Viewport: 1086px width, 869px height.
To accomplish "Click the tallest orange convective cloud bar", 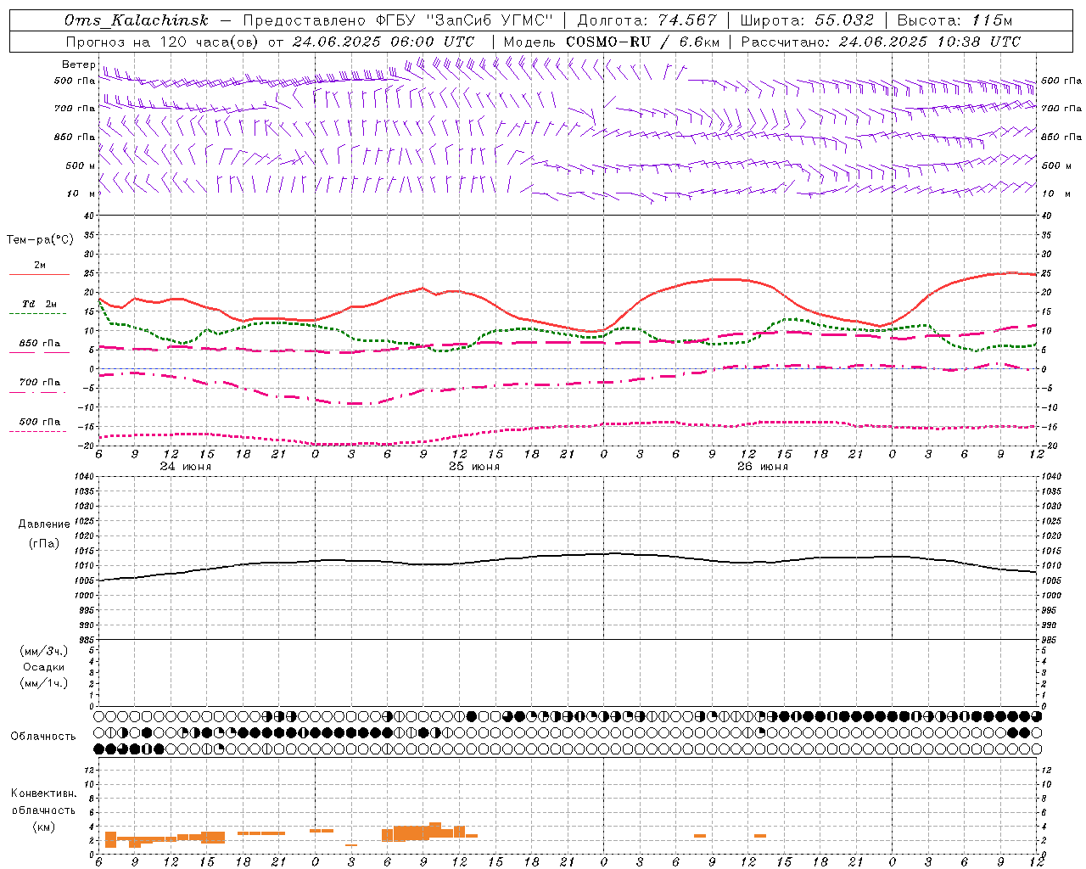I will click(435, 830).
